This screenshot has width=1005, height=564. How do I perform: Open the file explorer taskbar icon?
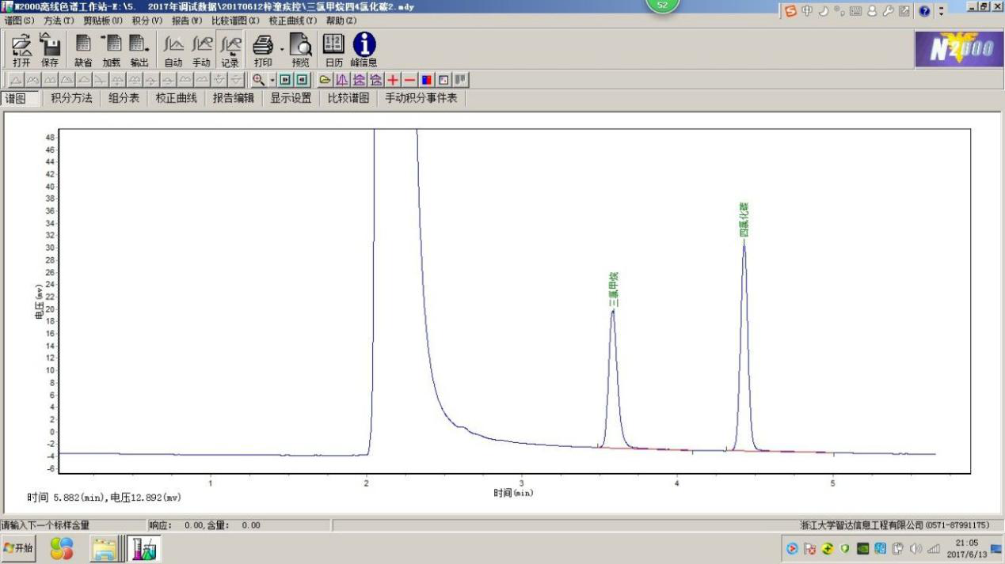tap(104, 548)
